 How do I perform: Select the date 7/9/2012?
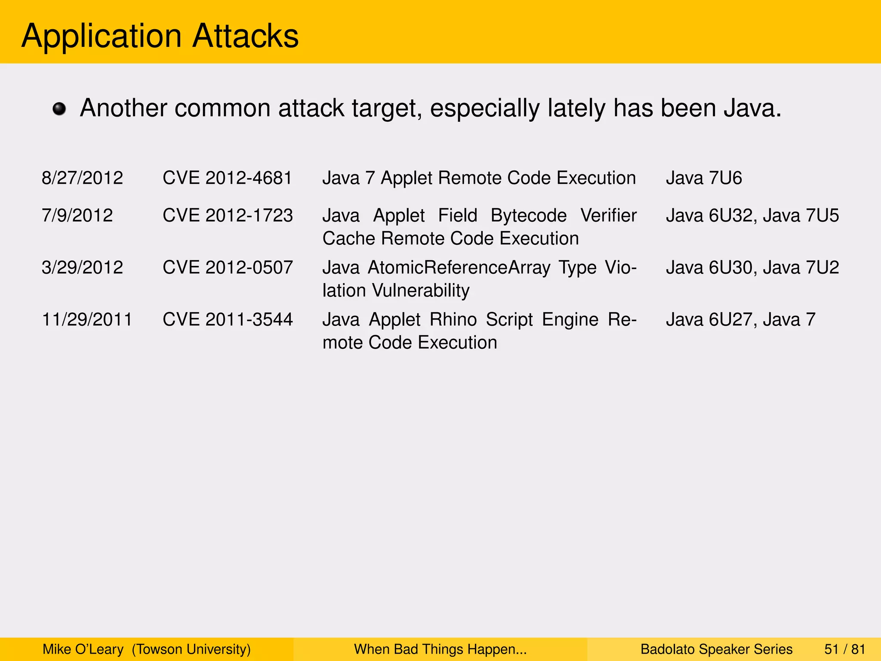[x=77, y=215]
